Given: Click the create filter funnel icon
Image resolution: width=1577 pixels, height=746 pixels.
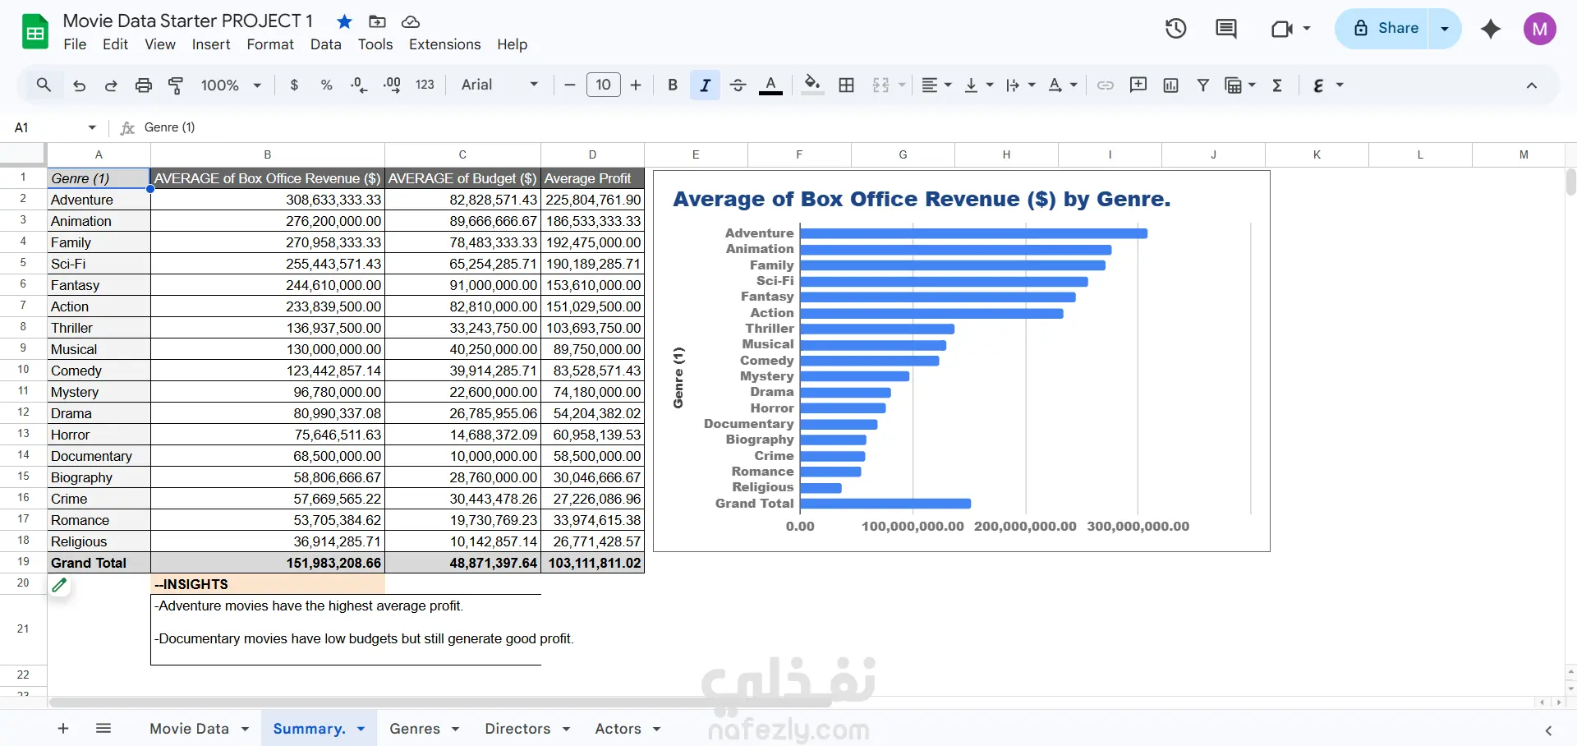Looking at the screenshot, I should click(x=1203, y=85).
